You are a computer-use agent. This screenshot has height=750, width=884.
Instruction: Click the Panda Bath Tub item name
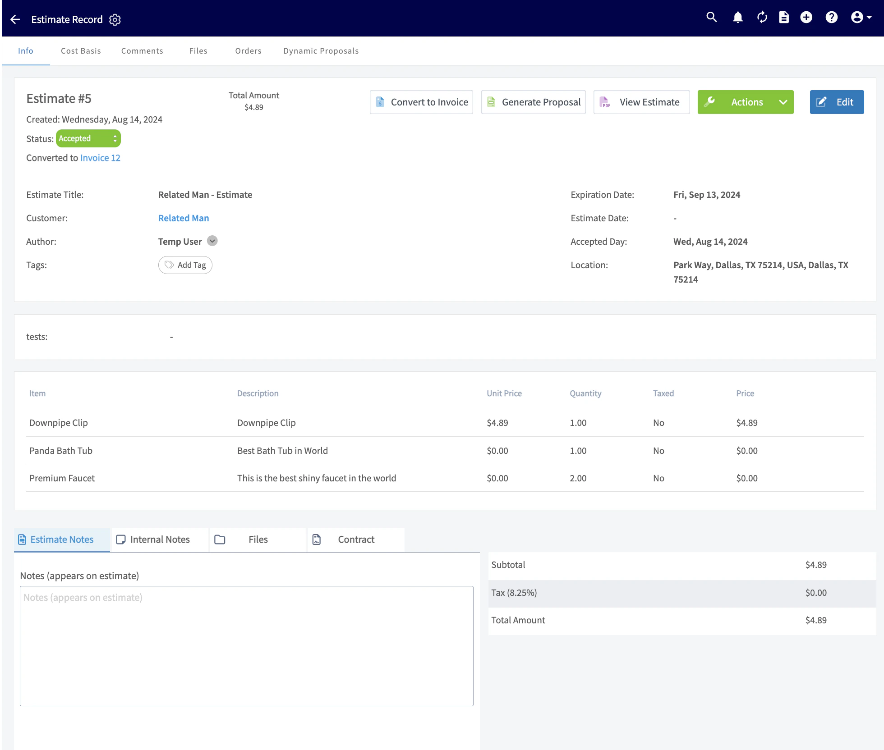(61, 451)
